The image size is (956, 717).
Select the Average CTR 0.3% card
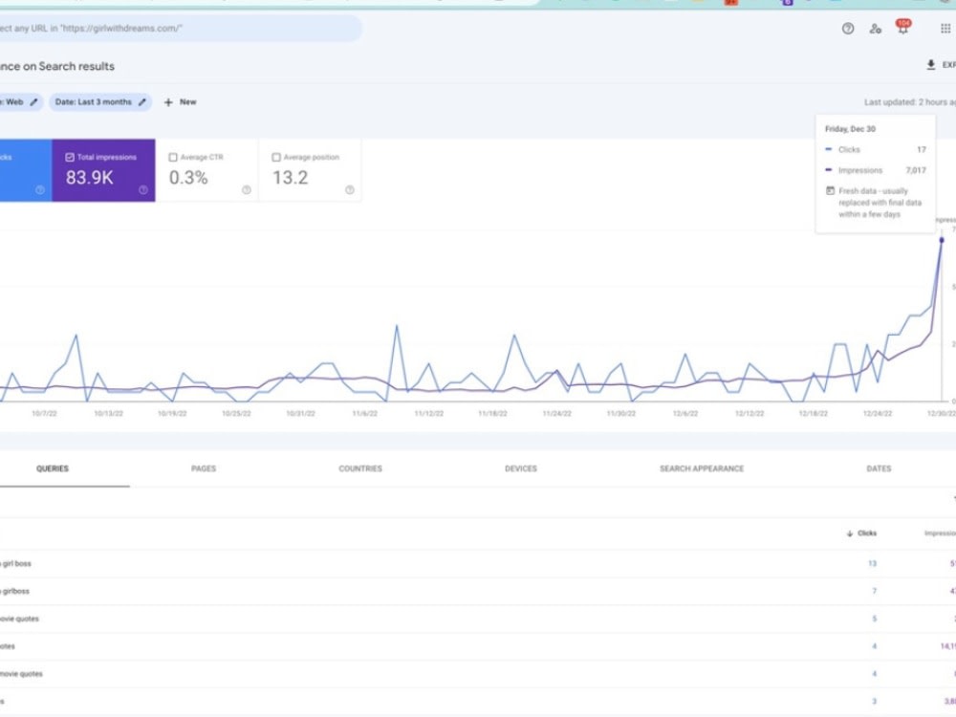click(x=206, y=170)
